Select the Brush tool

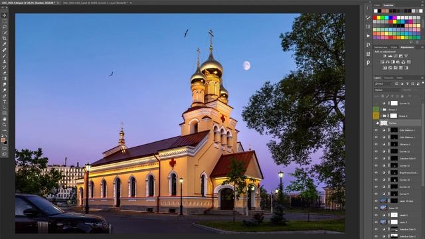pos(5,56)
